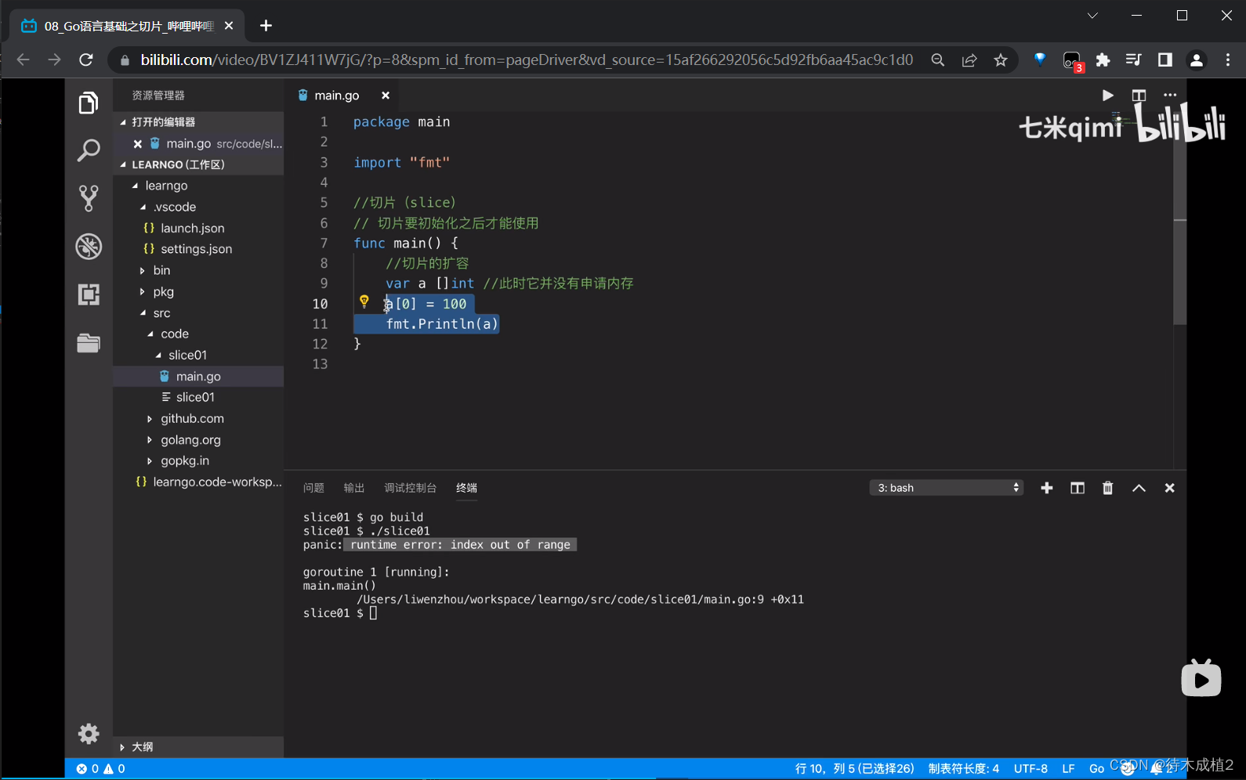Open Source Control branch icon
This screenshot has height=780, width=1246.
(89, 198)
